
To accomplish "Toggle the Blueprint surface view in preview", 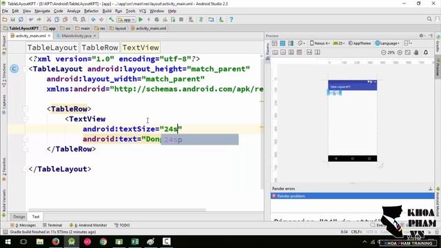I will point(283,43).
